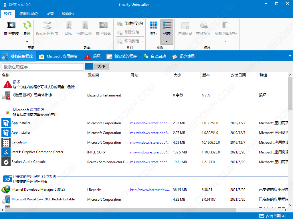Switch to Microsoft 应用商店 filter tab
The width and height of the screenshot is (293, 219).
(58, 56)
